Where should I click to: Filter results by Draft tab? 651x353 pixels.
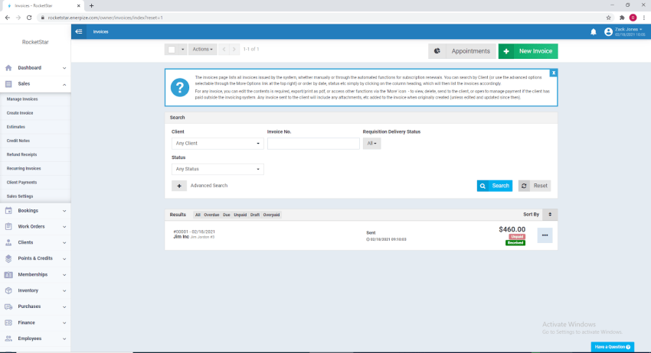pos(255,215)
